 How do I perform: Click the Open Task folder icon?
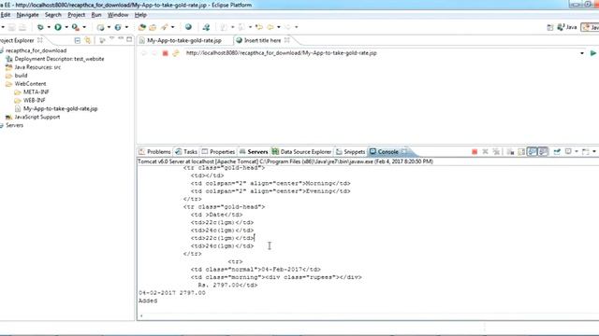(153, 27)
